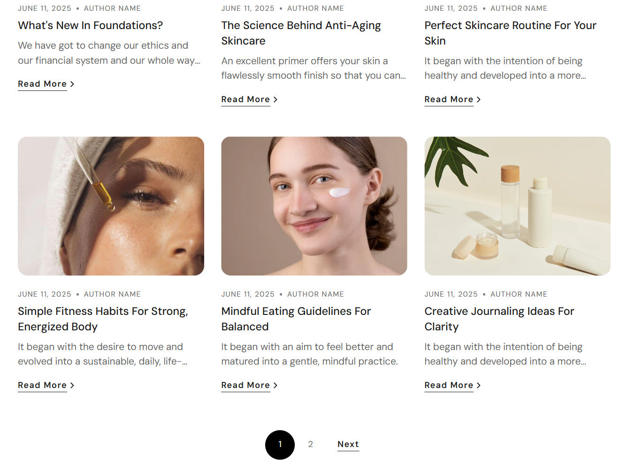Select current page 1 pagination button
This screenshot has height=470, width=628.
[280, 445]
